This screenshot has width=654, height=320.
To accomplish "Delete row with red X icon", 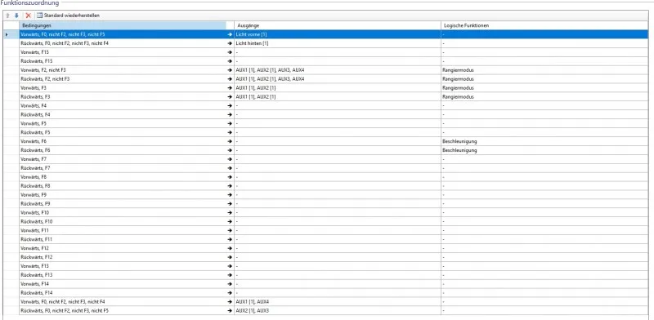I will point(29,16).
